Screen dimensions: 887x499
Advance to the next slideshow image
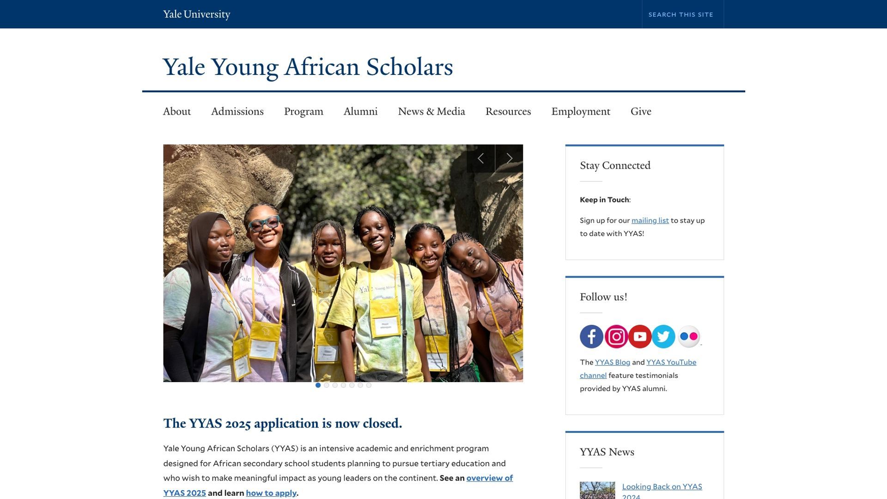509,158
